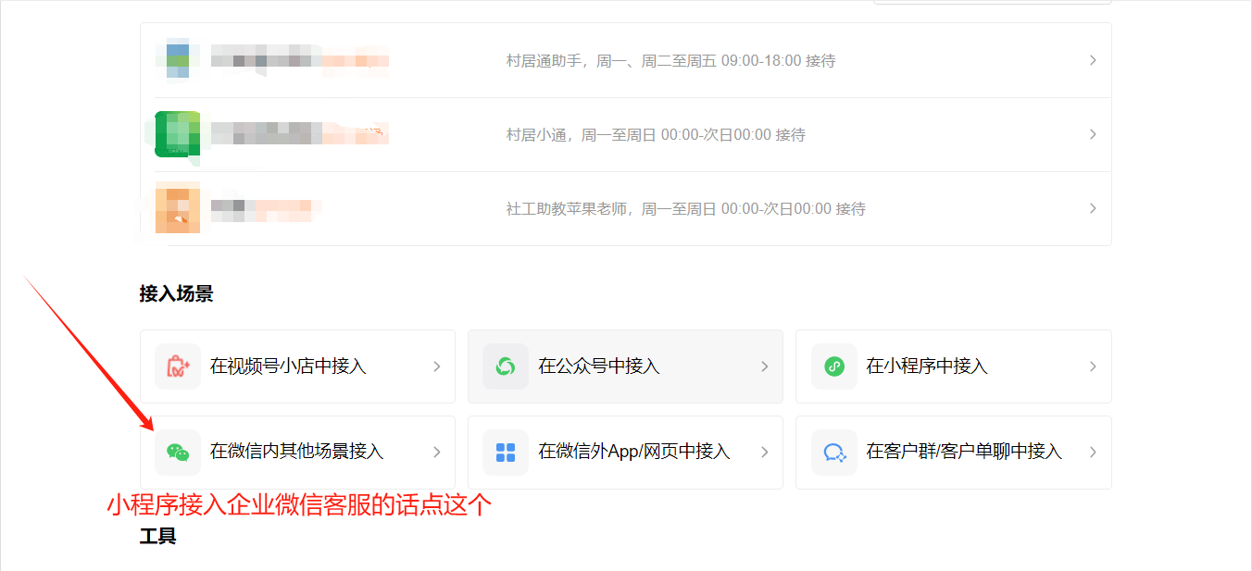The height and width of the screenshot is (571, 1252).
Task: Click the chevron on the 在小程序中接入 card
Action: pyautogui.click(x=1093, y=366)
